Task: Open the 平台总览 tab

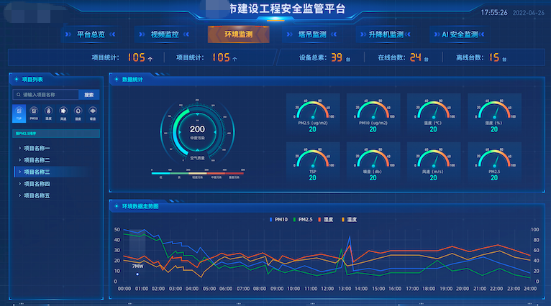Action: click(91, 34)
